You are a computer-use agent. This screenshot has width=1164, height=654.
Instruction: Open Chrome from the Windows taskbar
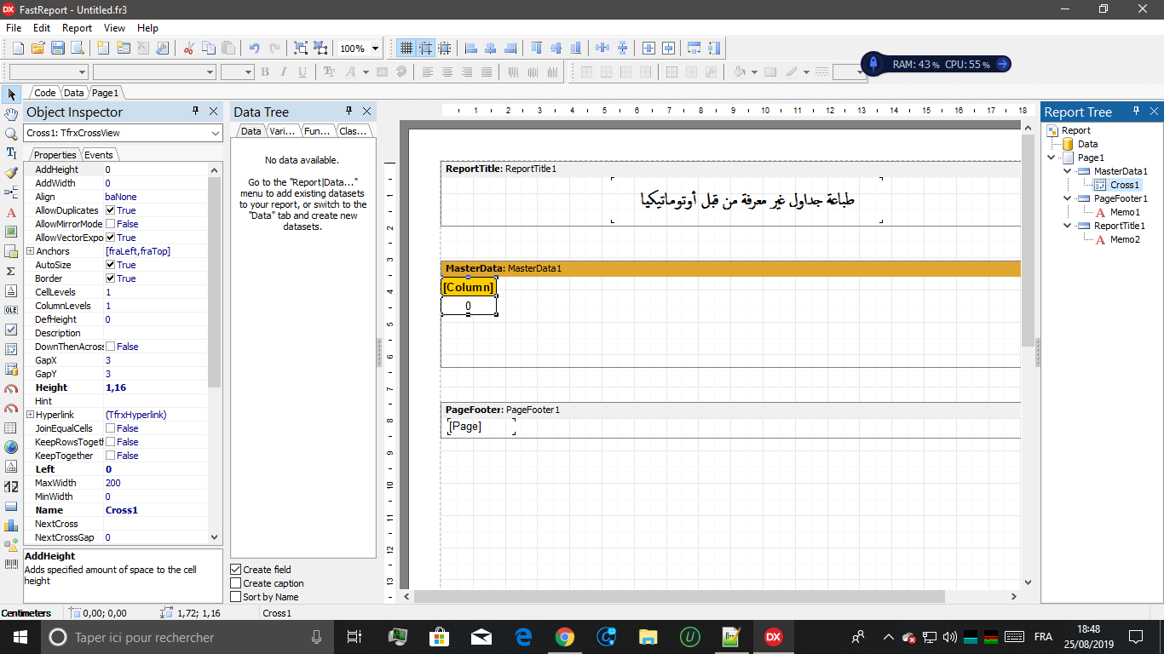[564, 637]
